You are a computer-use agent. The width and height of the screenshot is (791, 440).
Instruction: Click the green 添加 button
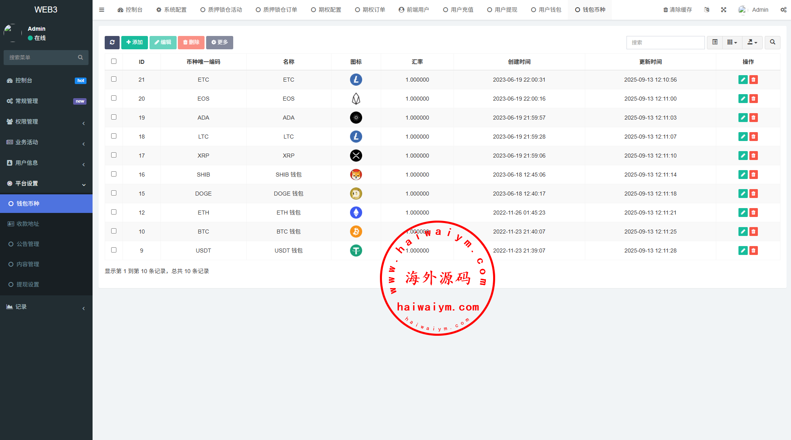[x=134, y=42]
